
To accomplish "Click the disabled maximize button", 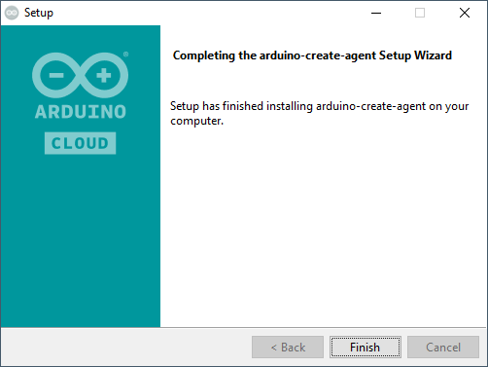I will point(420,13).
